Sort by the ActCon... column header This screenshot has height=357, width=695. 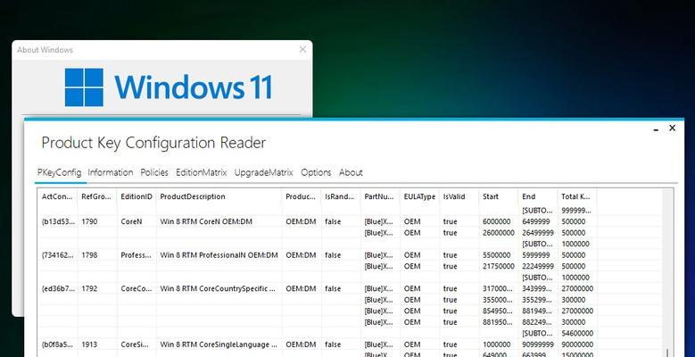click(x=58, y=196)
